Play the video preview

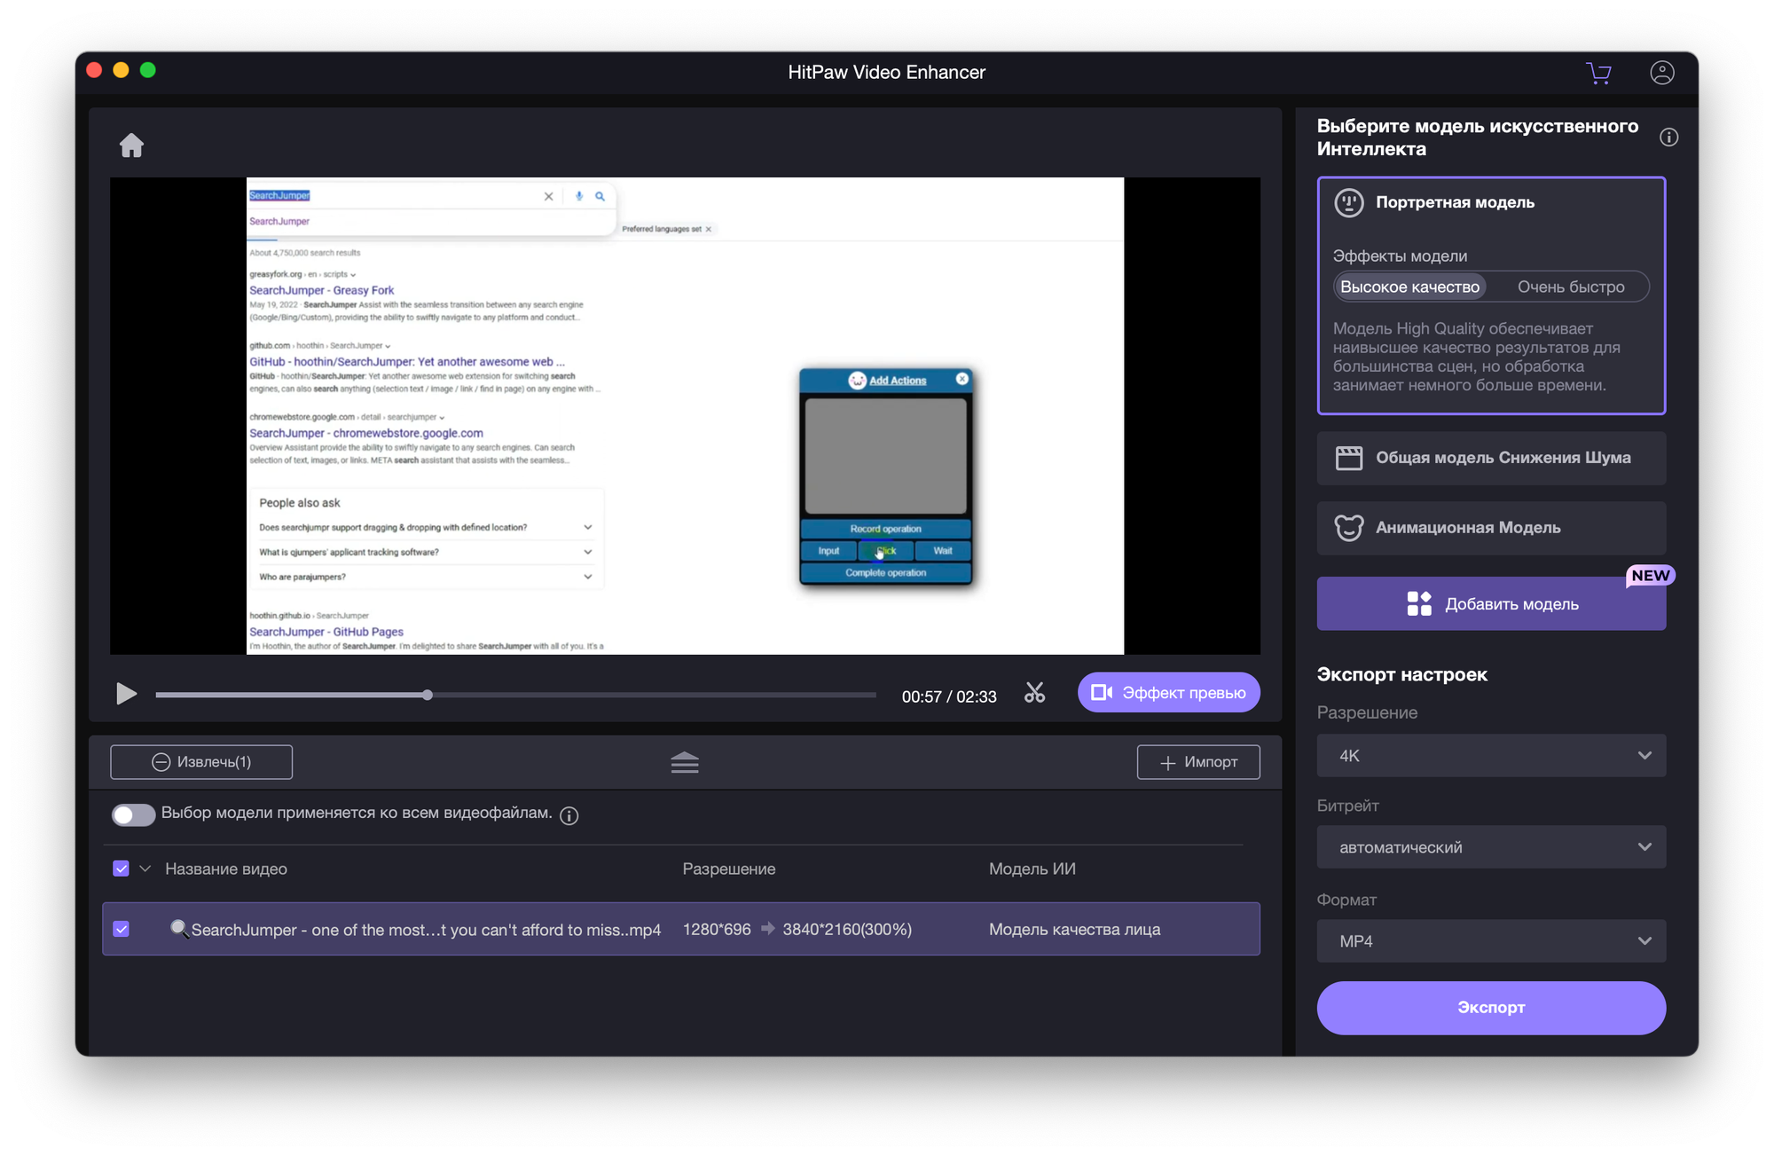[x=126, y=694]
